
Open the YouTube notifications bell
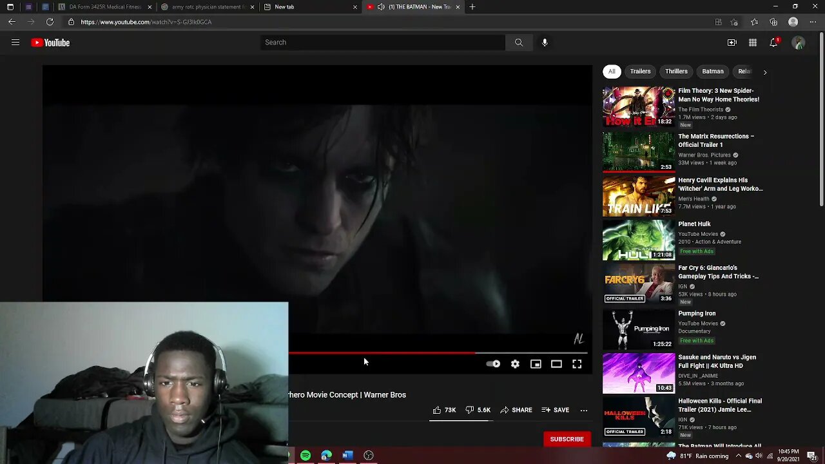[x=774, y=43]
